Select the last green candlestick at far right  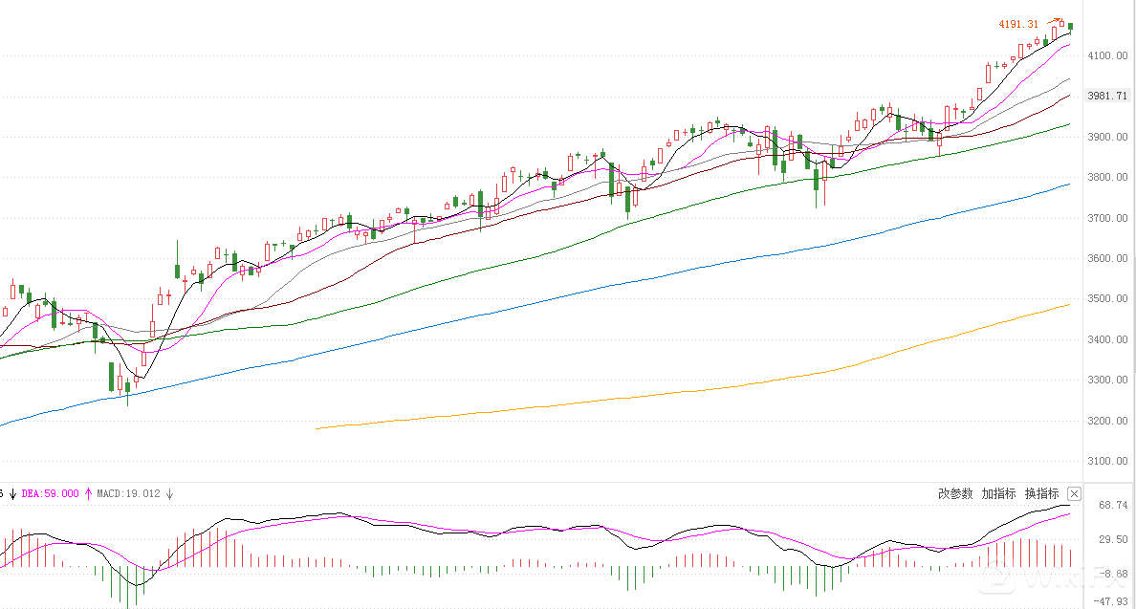click(1072, 26)
